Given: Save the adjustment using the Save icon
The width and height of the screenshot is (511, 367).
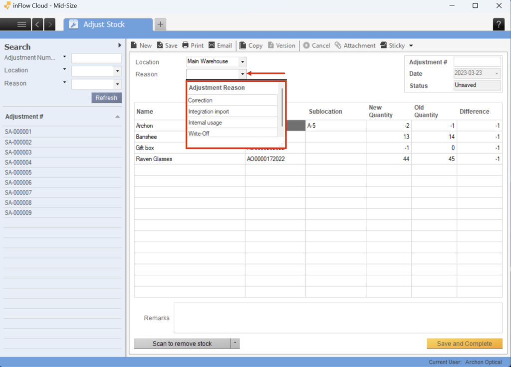Looking at the screenshot, I should [167, 45].
